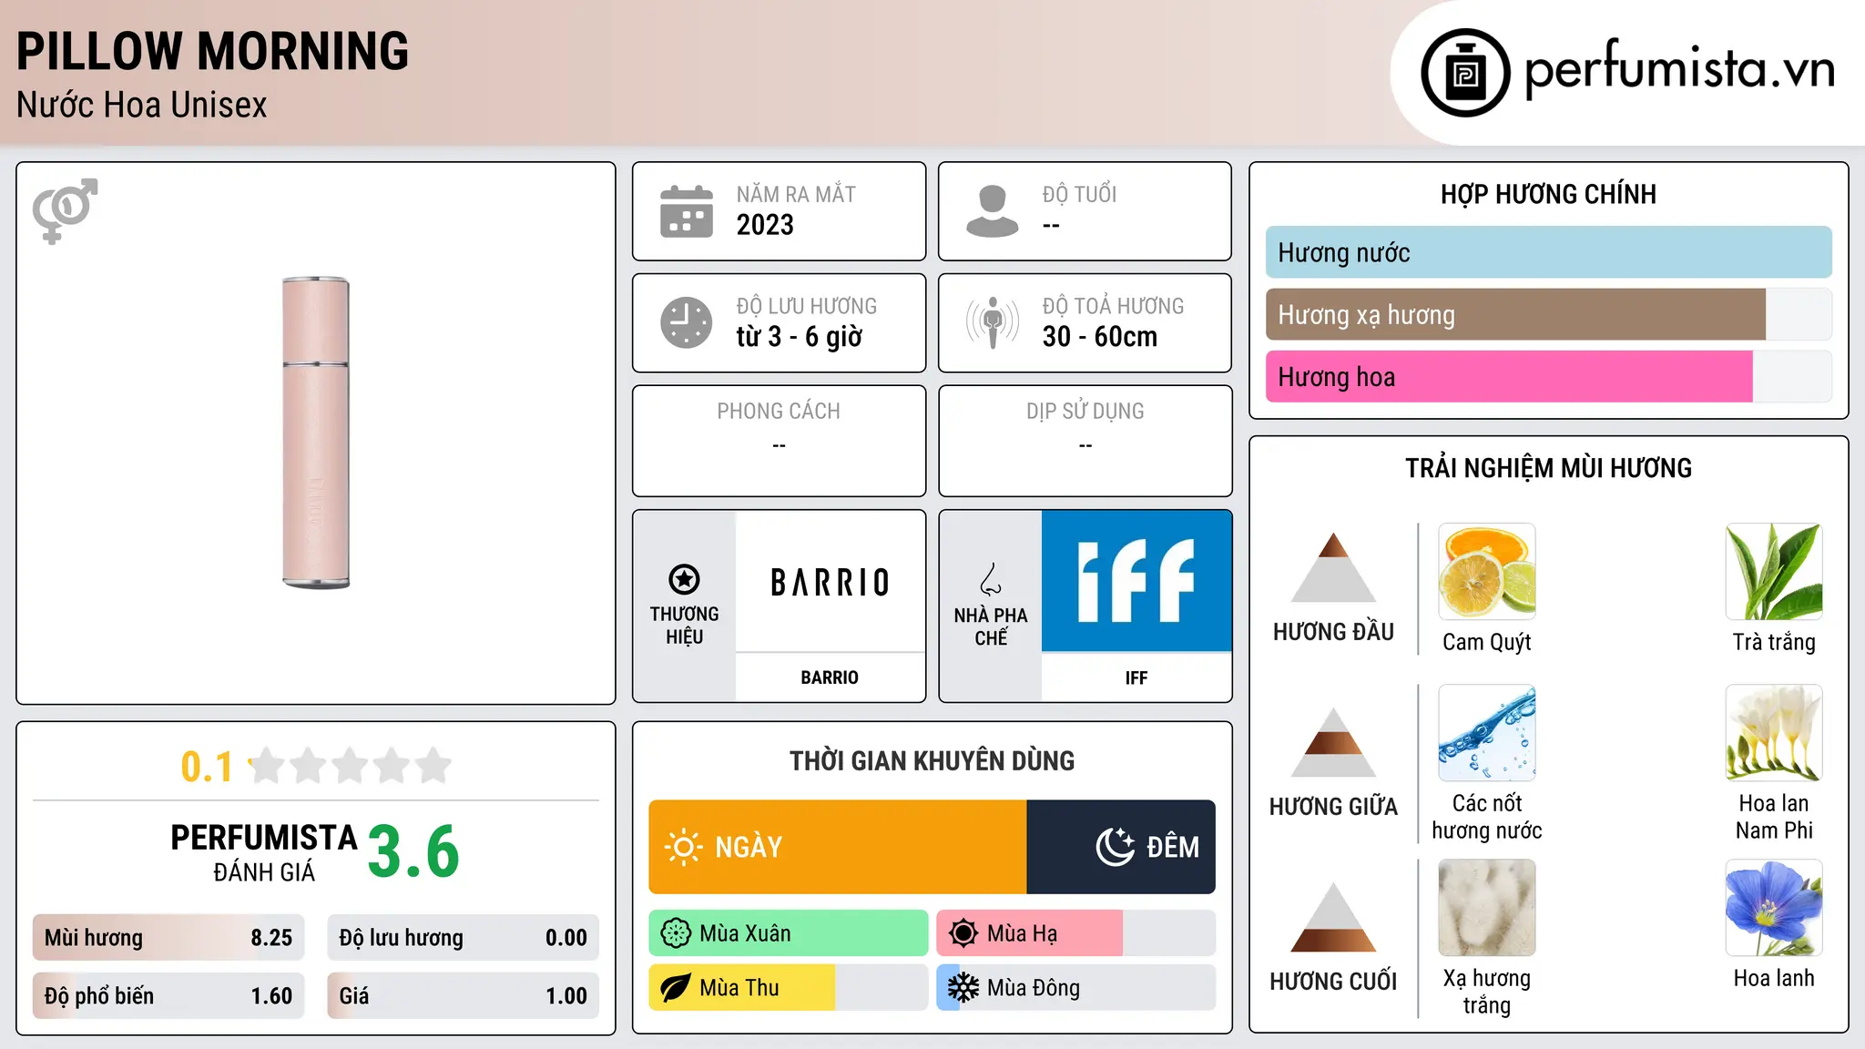Click the base notes pyramid icon
1865x1049 pixels.
click(1333, 917)
